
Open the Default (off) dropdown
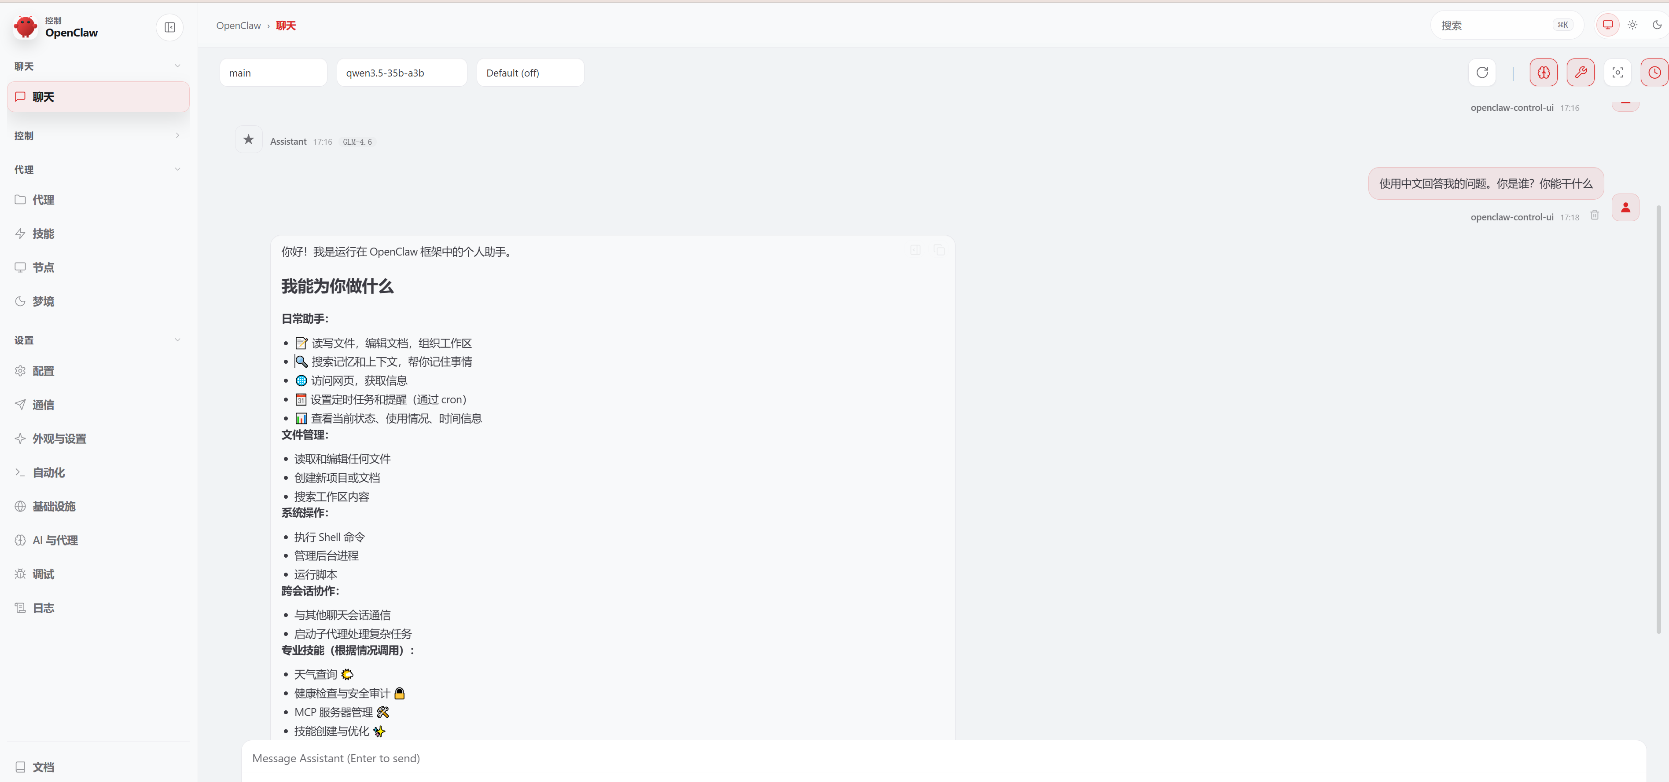(x=531, y=73)
